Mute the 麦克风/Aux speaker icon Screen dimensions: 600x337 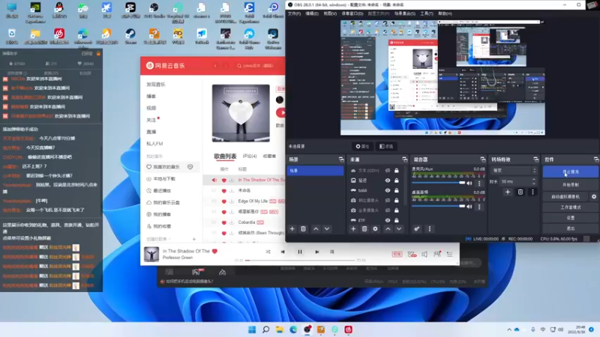click(x=469, y=183)
